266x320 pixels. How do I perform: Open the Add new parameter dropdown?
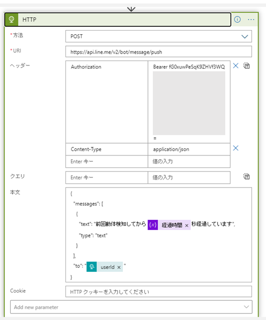(x=131, y=307)
